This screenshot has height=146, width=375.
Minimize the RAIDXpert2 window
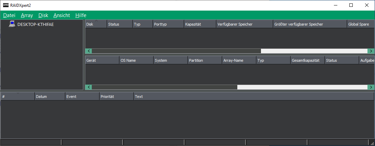point(336,5)
